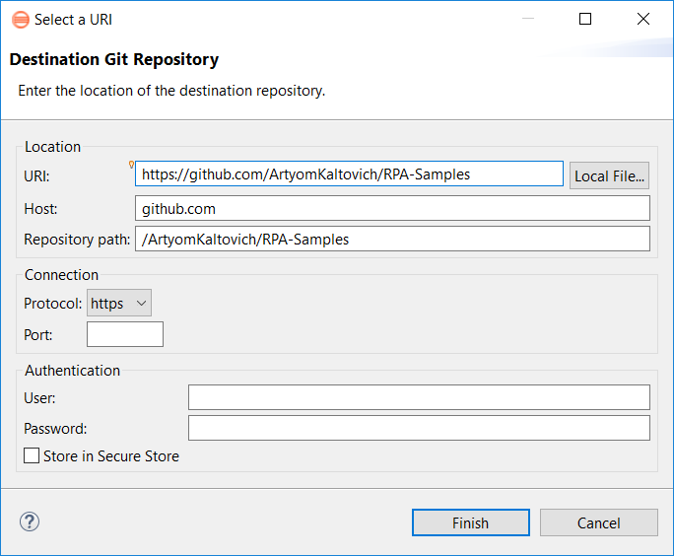This screenshot has width=674, height=556.
Task: Open the help icon at bottom left
Action: coord(30,521)
